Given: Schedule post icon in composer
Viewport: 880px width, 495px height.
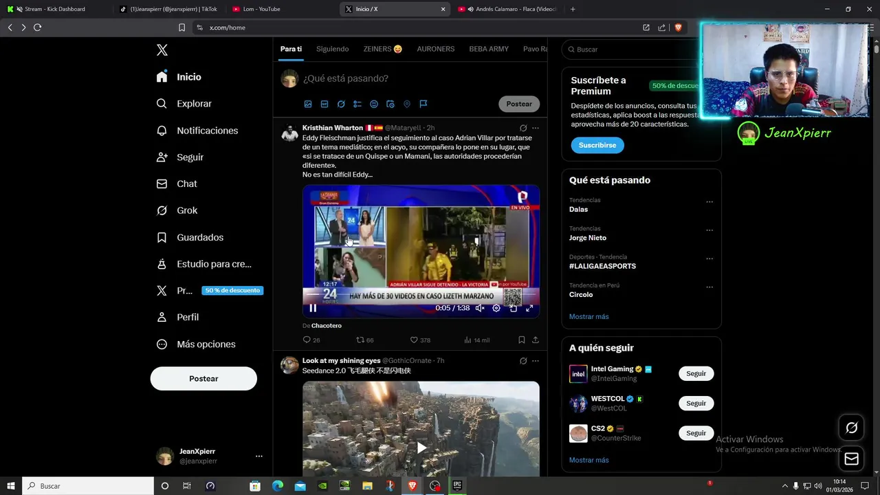Looking at the screenshot, I should click(390, 104).
